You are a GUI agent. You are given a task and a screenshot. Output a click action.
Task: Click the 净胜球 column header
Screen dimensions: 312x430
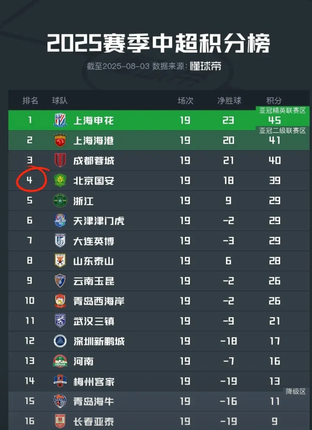coord(229,101)
